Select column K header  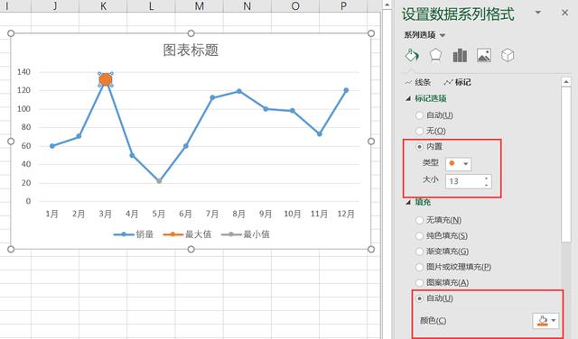pos(104,5)
